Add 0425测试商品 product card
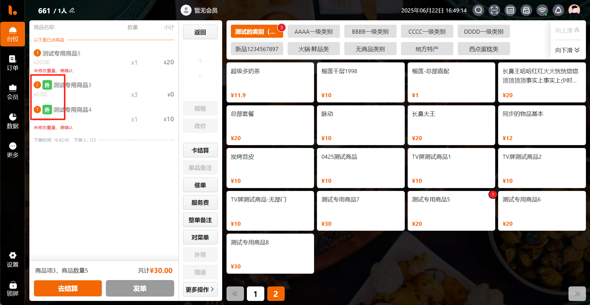The width and height of the screenshot is (590, 305). tap(361, 168)
